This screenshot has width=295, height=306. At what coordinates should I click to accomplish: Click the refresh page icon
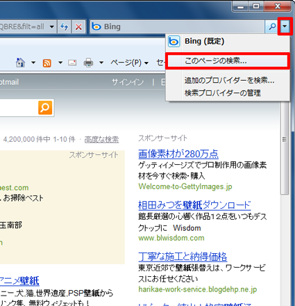click(x=65, y=27)
